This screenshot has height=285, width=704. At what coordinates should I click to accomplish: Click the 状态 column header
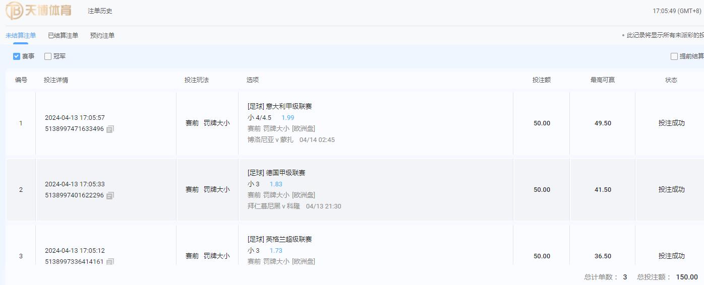click(671, 80)
